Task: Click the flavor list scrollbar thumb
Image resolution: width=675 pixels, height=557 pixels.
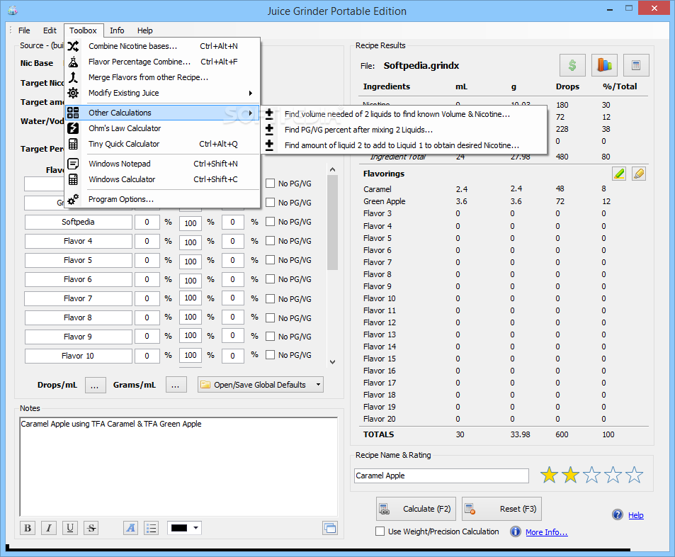Action: (x=332, y=223)
